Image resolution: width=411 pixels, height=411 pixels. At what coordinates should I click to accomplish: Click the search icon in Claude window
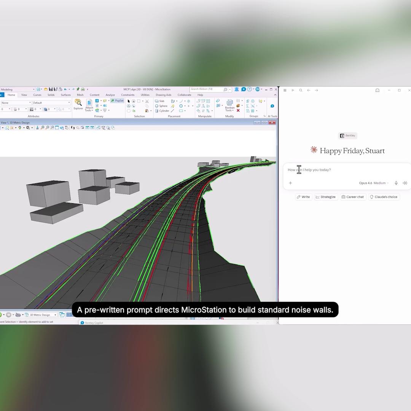coord(301,90)
